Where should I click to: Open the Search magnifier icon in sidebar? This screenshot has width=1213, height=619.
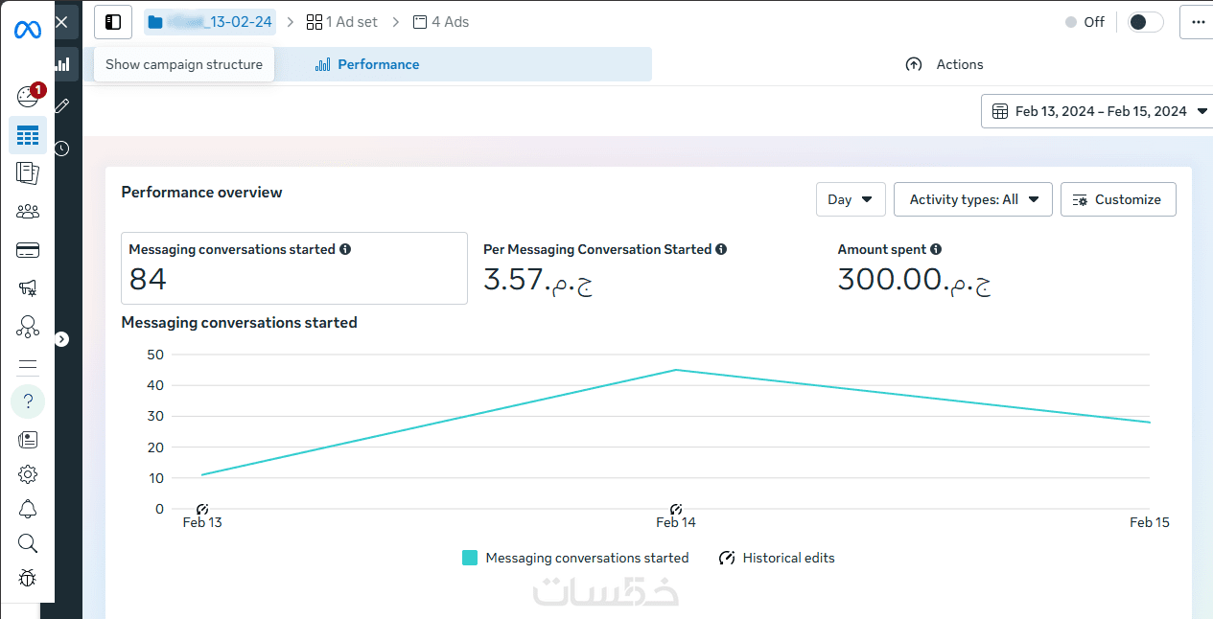tap(28, 543)
